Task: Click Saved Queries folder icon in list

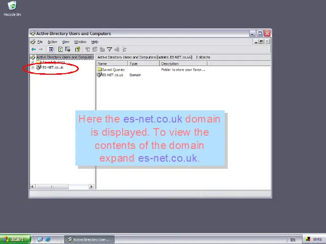Action: point(99,69)
